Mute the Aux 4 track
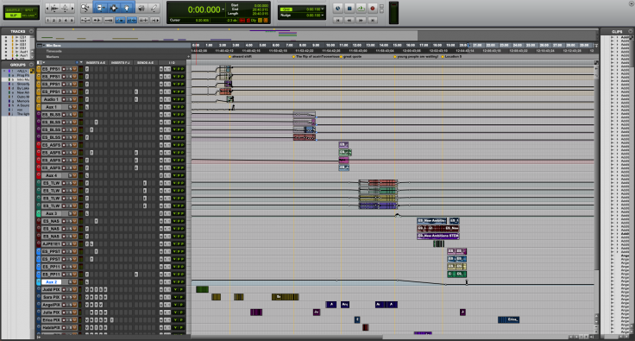This screenshot has width=635, height=341. click(74, 175)
